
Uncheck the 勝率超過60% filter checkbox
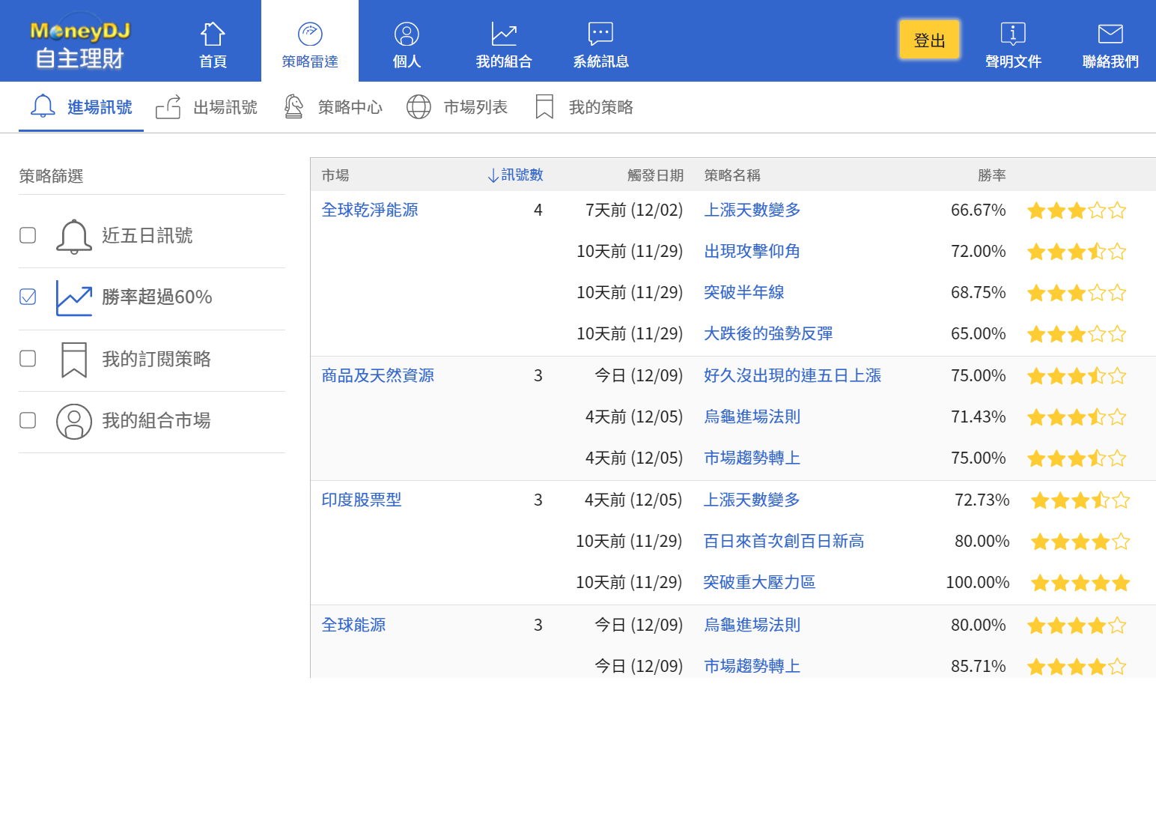[x=28, y=297]
